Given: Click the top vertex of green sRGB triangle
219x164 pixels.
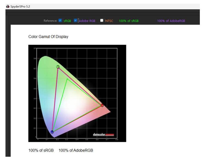Looking at the screenshot, I should pos(67,79).
